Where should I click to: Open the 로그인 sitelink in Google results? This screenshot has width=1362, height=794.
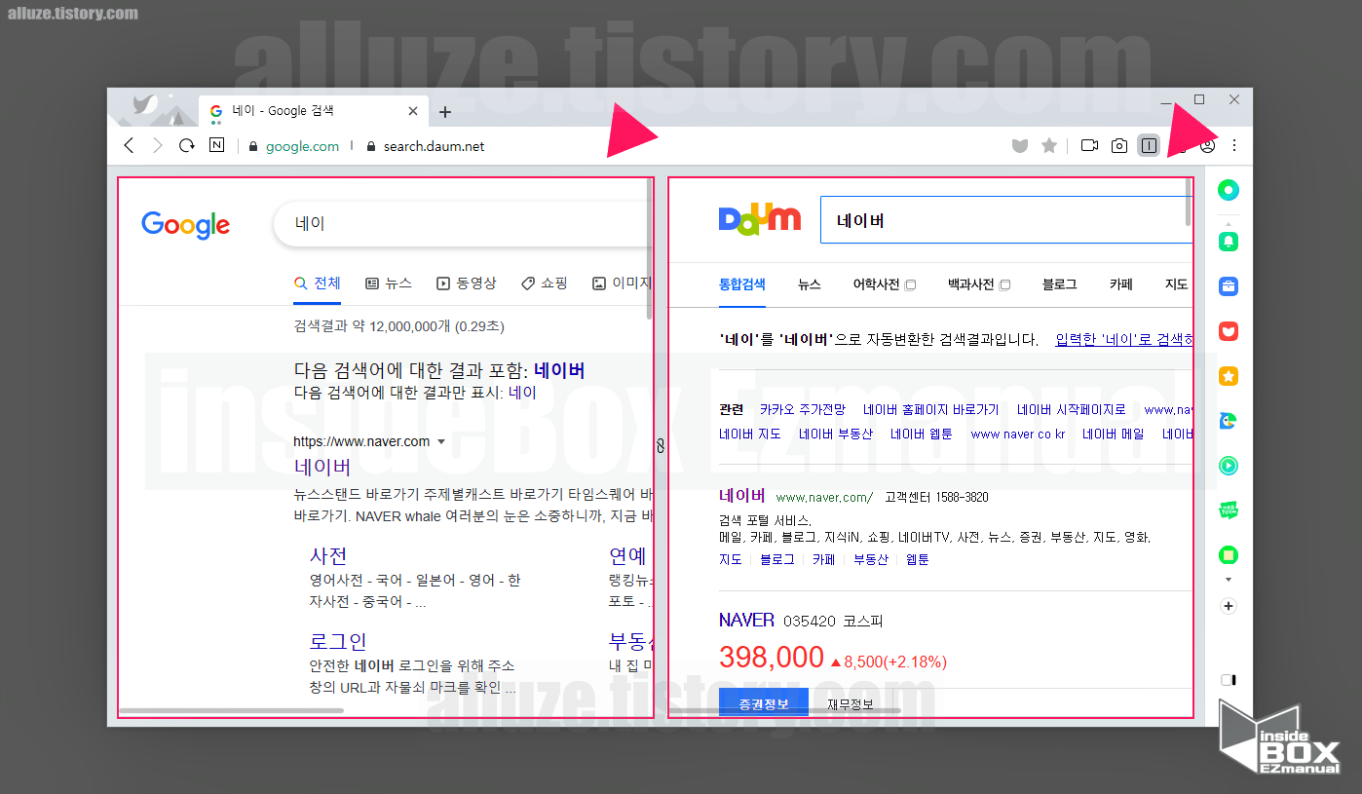pos(338,641)
